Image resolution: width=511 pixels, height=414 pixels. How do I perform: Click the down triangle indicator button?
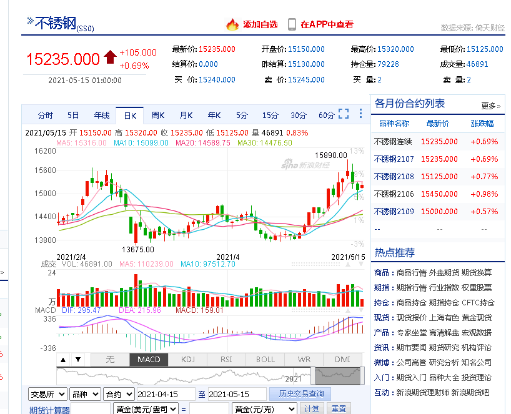tap(78, 360)
